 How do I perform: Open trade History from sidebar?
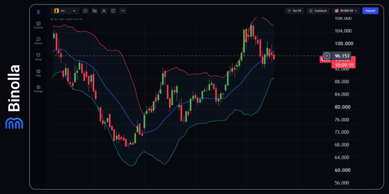tap(38, 41)
